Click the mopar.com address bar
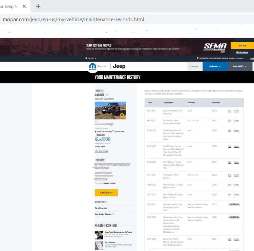This screenshot has height=251, width=254. [x=73, y=19]
